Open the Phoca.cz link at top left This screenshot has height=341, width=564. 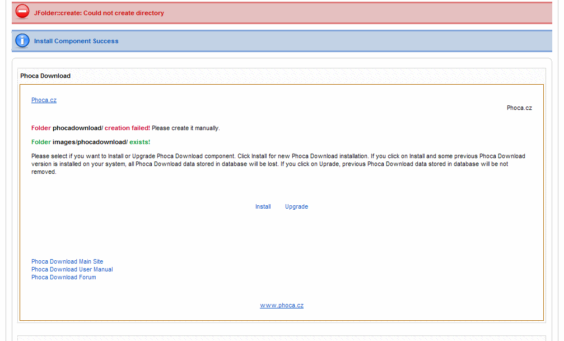point(44,100)
